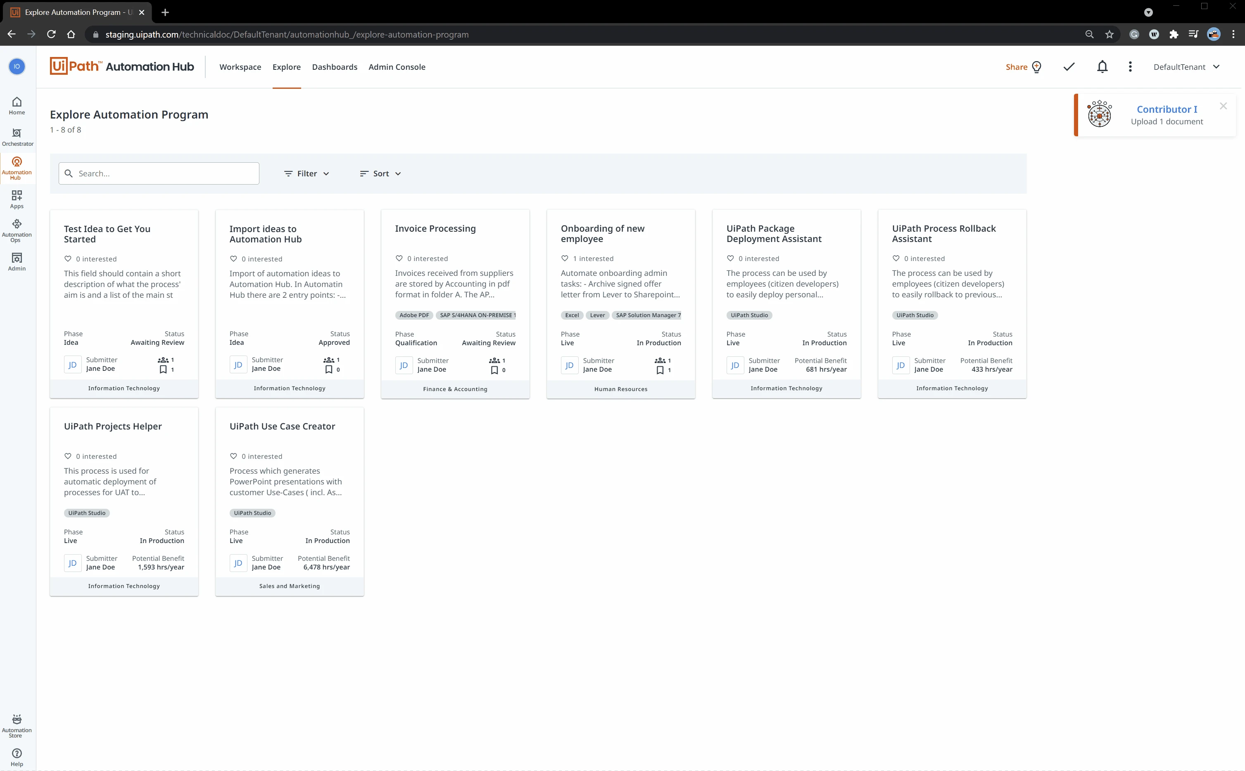Click the Lever tag on Onboarding card
The image size is (1245, 771).
pyautogui.click(x=597, y=315)
